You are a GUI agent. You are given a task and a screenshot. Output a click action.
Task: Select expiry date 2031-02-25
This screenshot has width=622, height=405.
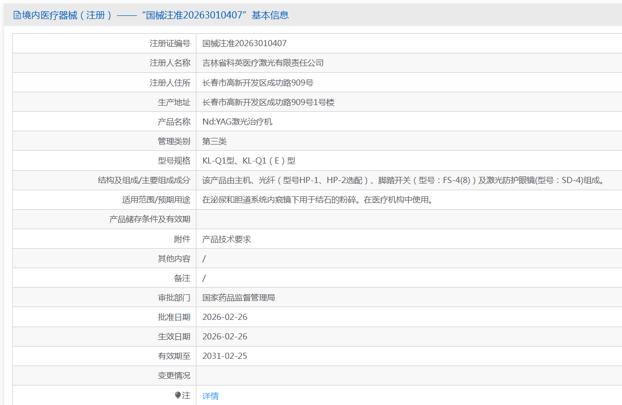(225, 356)
